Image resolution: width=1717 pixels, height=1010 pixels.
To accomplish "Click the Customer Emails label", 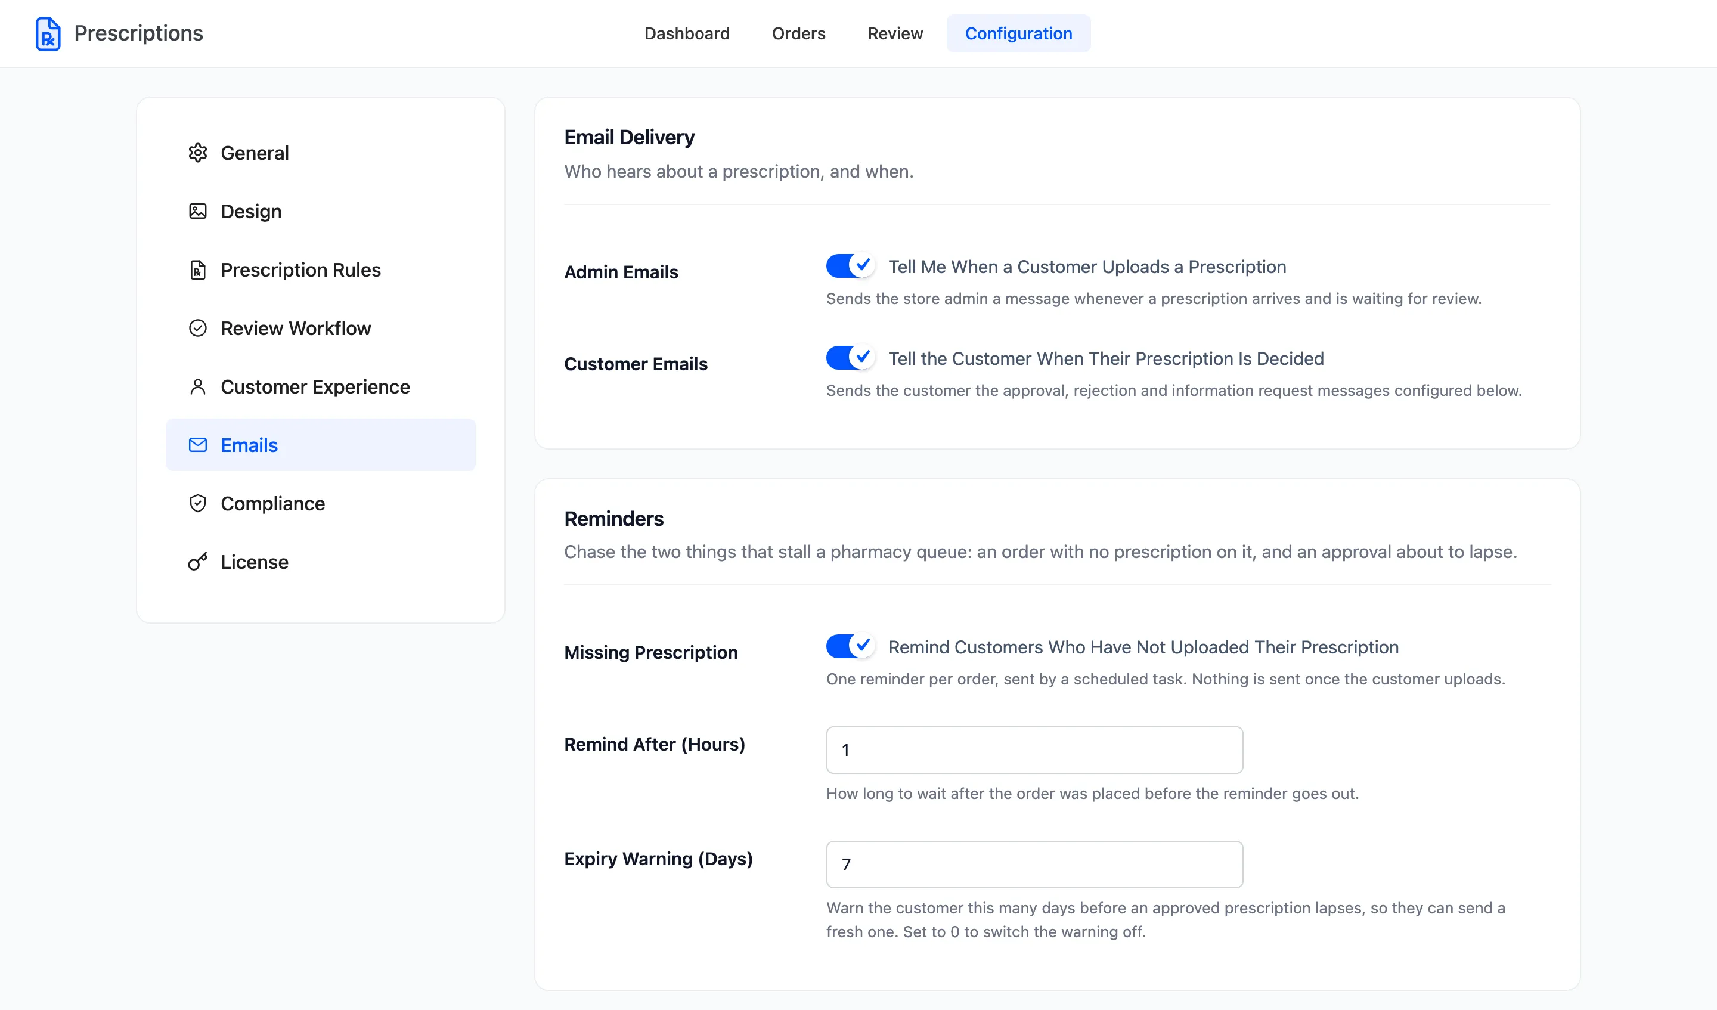I will click(x=636, y=364).
